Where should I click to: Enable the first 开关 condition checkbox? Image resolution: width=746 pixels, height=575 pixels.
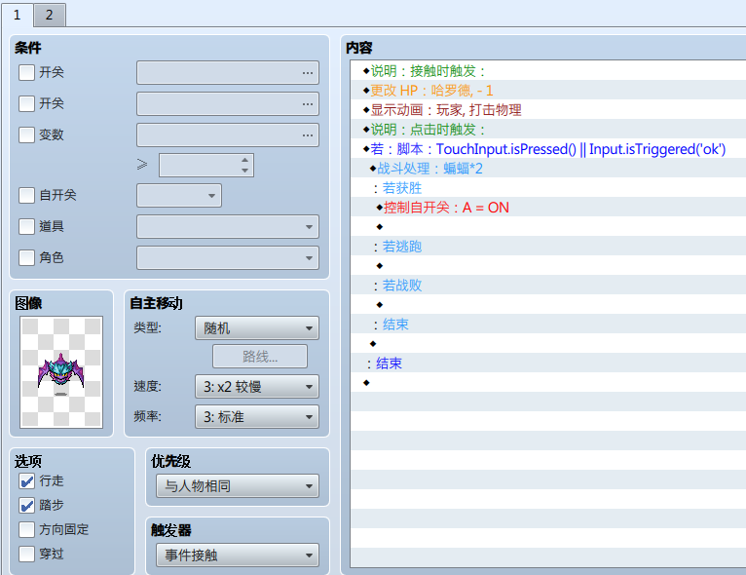pos(26,73)
